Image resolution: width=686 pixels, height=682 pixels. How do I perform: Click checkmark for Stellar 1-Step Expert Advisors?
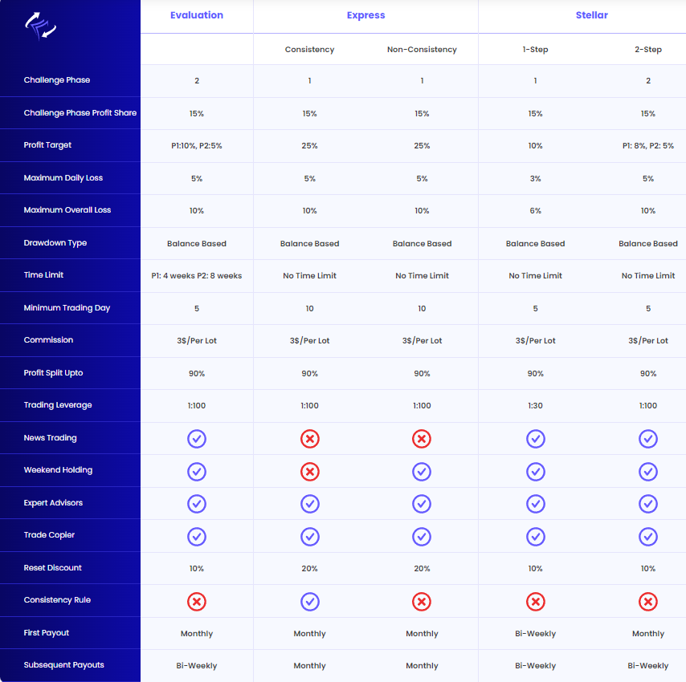pos(536,504)
